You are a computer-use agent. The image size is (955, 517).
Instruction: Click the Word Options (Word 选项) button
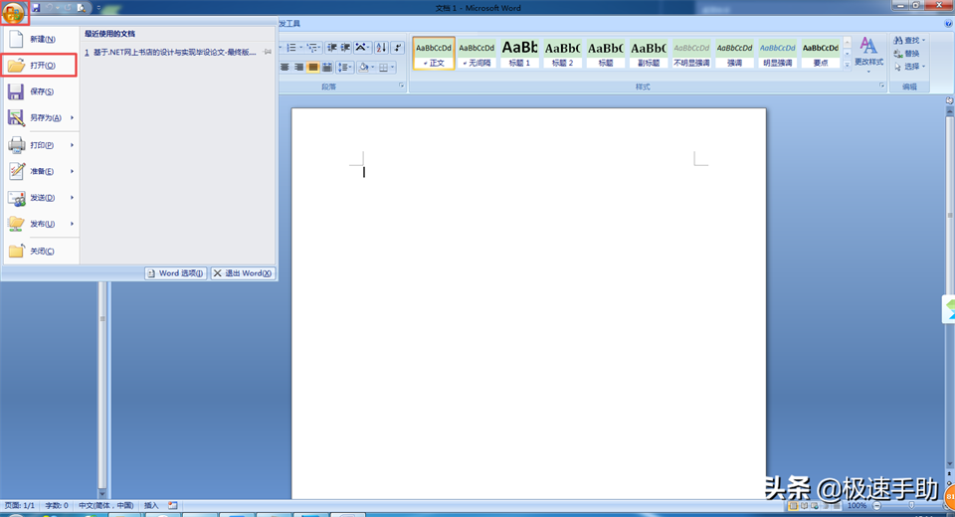point(175,273)
